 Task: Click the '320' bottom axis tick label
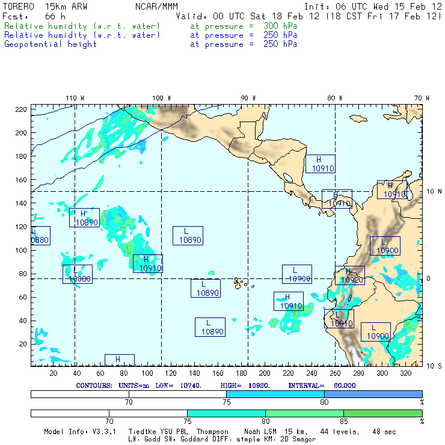405,373
